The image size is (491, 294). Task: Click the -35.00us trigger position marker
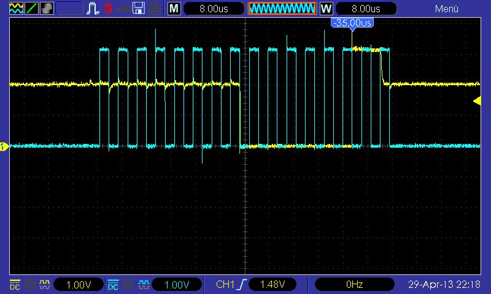[x=352, y=23]
